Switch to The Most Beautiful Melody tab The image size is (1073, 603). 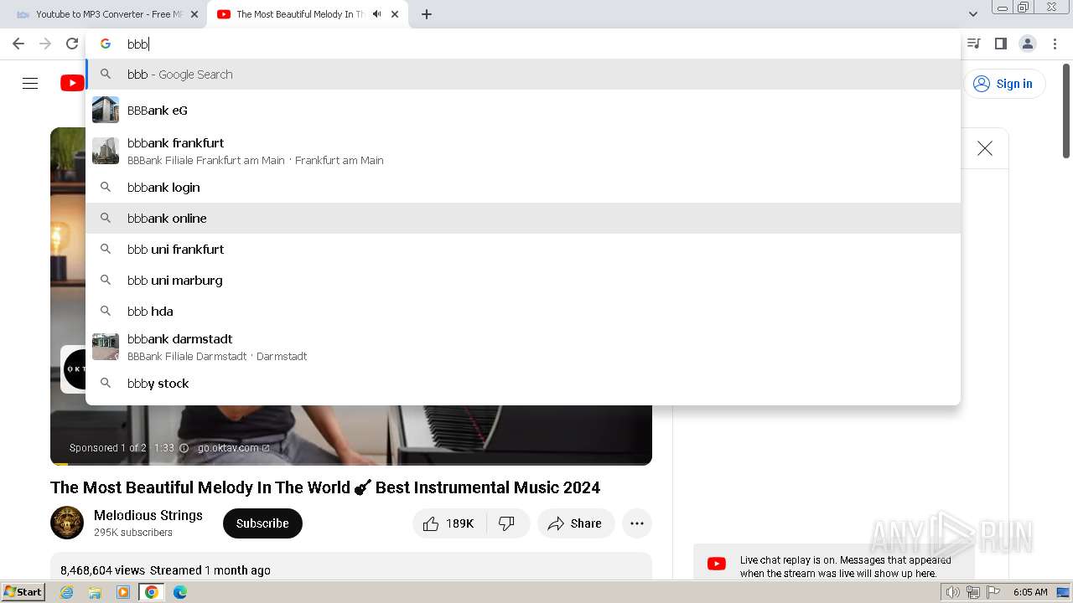(x=306, y=14)
